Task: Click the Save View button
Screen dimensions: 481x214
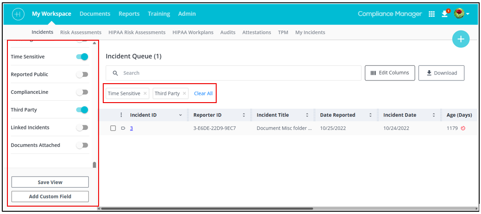Action: point(50,182)
